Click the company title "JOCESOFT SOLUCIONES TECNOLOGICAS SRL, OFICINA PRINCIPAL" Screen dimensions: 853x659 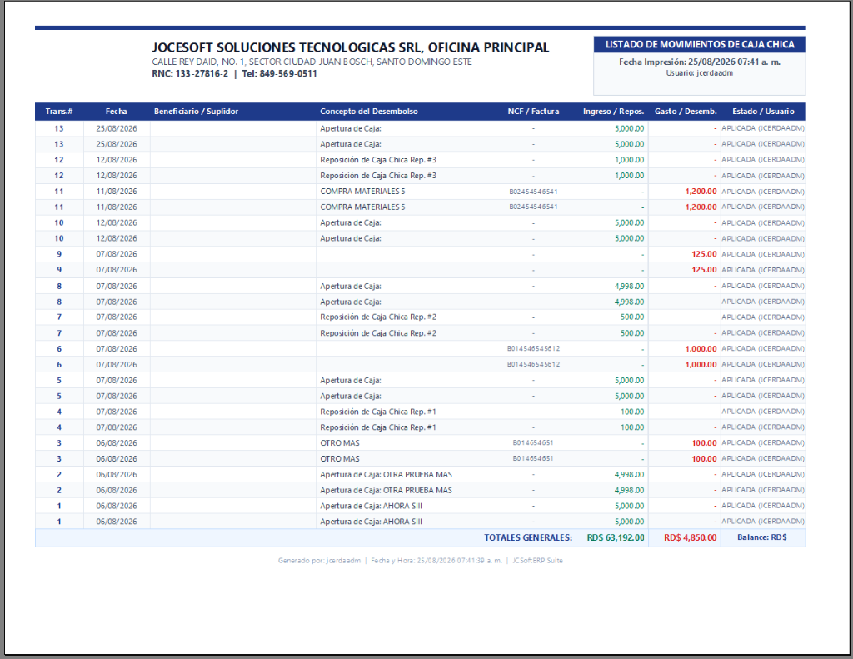351,47
